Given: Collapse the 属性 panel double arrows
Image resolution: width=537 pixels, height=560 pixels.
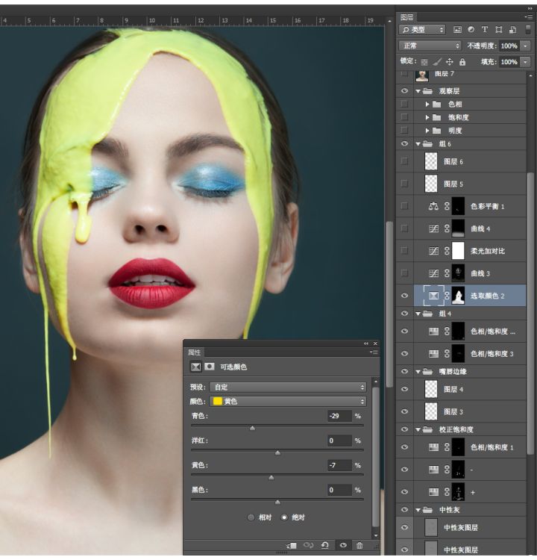Looking at the screenshot, I should [365, 343].
